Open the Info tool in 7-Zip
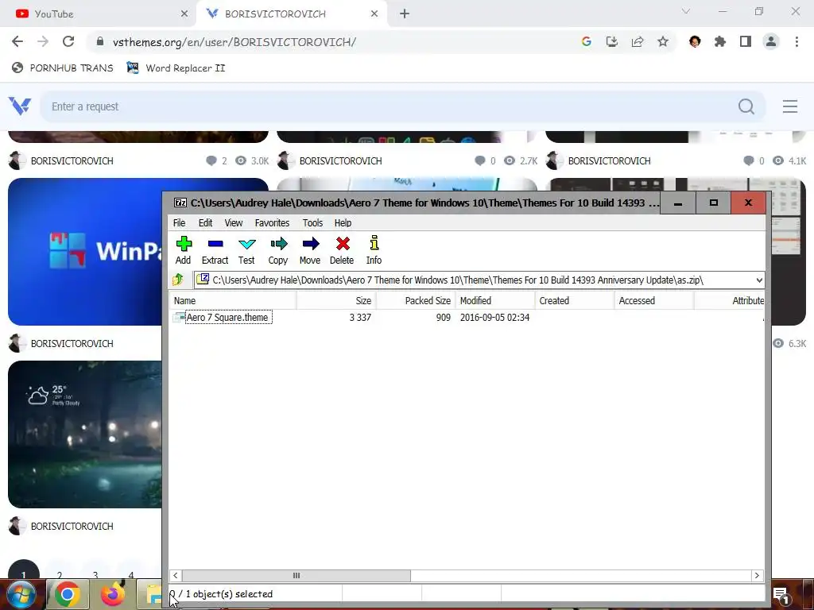814x610 pixels. pyautogui.click(x=374, y=250)
